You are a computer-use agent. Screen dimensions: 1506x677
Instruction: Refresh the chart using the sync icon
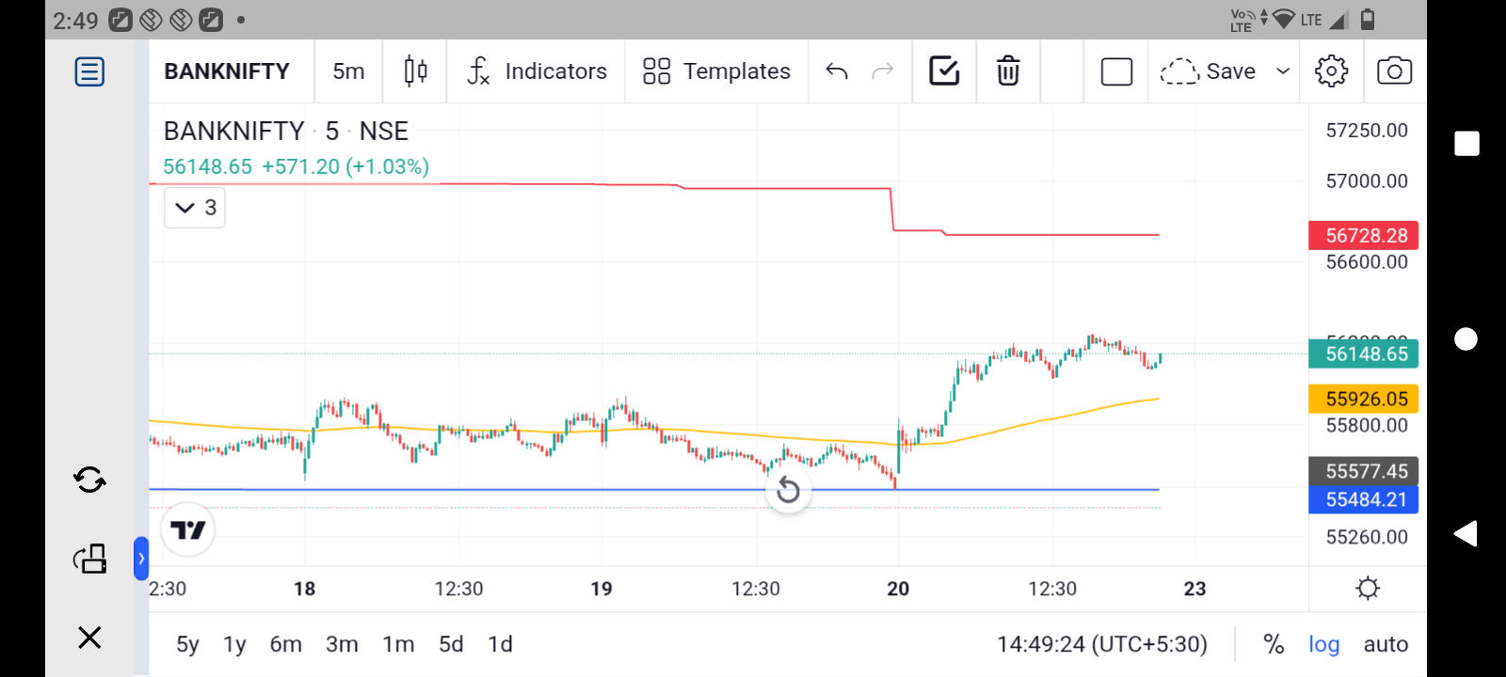coord(89,480)
